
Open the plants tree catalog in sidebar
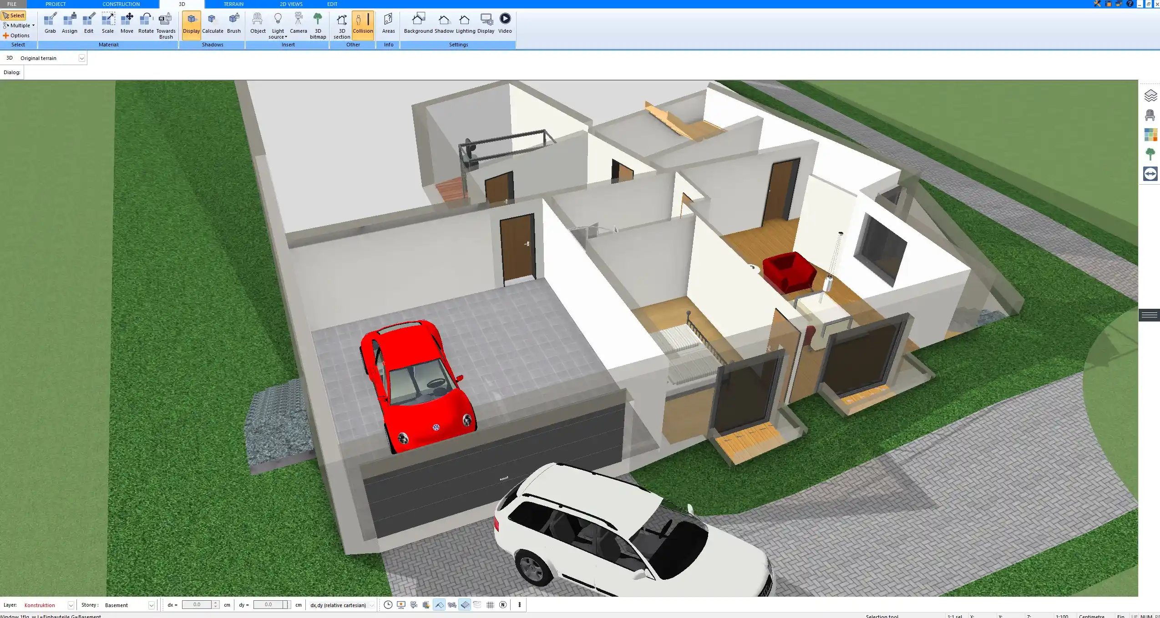(1150, 154)
